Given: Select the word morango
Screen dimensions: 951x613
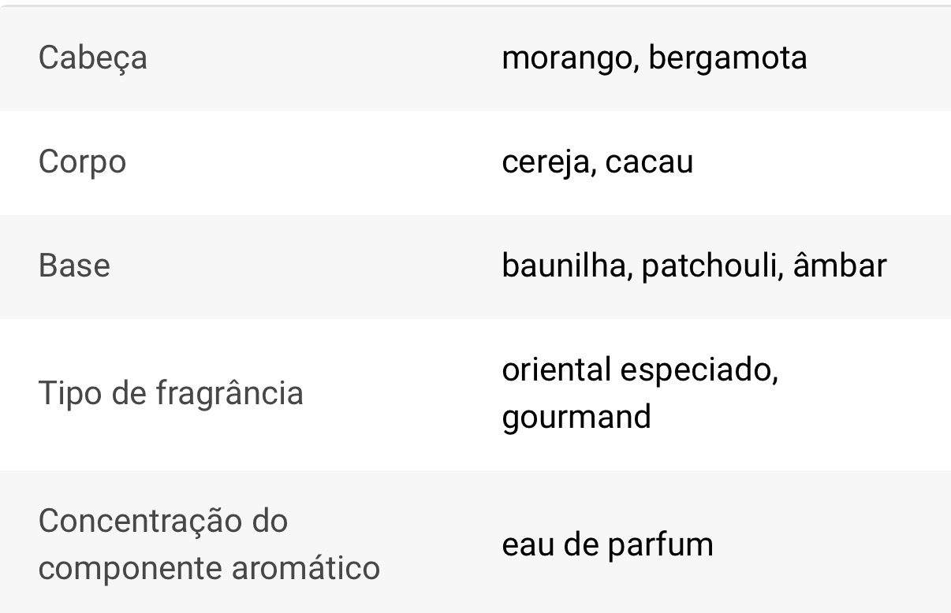Looking at the screenshot, I should [567, 58].
